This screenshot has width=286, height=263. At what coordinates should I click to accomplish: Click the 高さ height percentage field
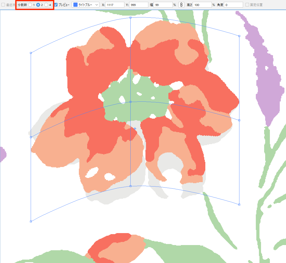202,5
